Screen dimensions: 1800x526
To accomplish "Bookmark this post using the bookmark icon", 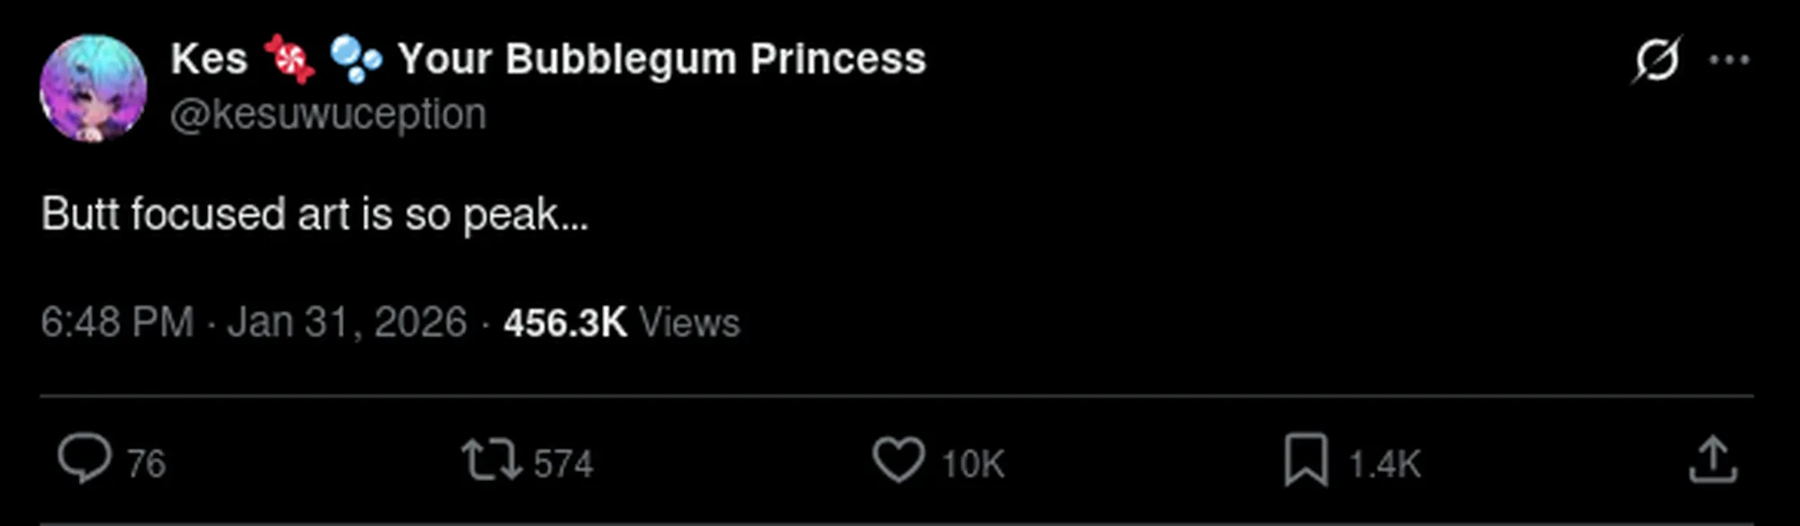I will (1305, 459).
